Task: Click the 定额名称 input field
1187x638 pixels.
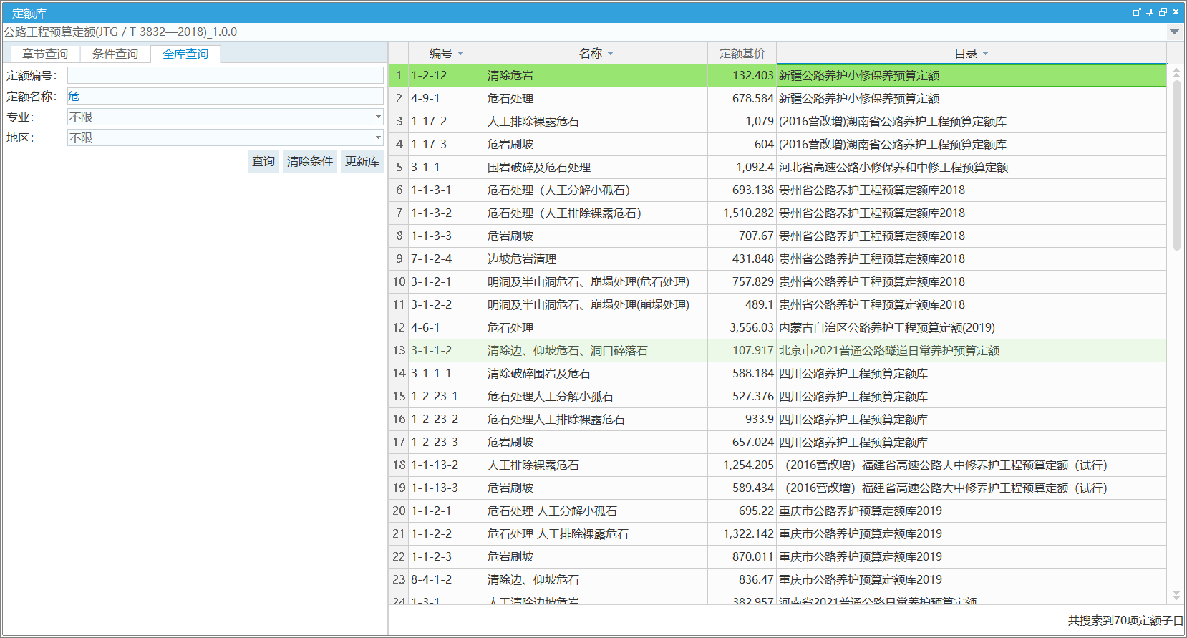Action: 226,96
